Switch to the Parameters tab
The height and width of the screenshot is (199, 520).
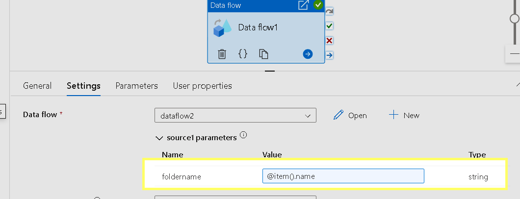tap(136, 86)
